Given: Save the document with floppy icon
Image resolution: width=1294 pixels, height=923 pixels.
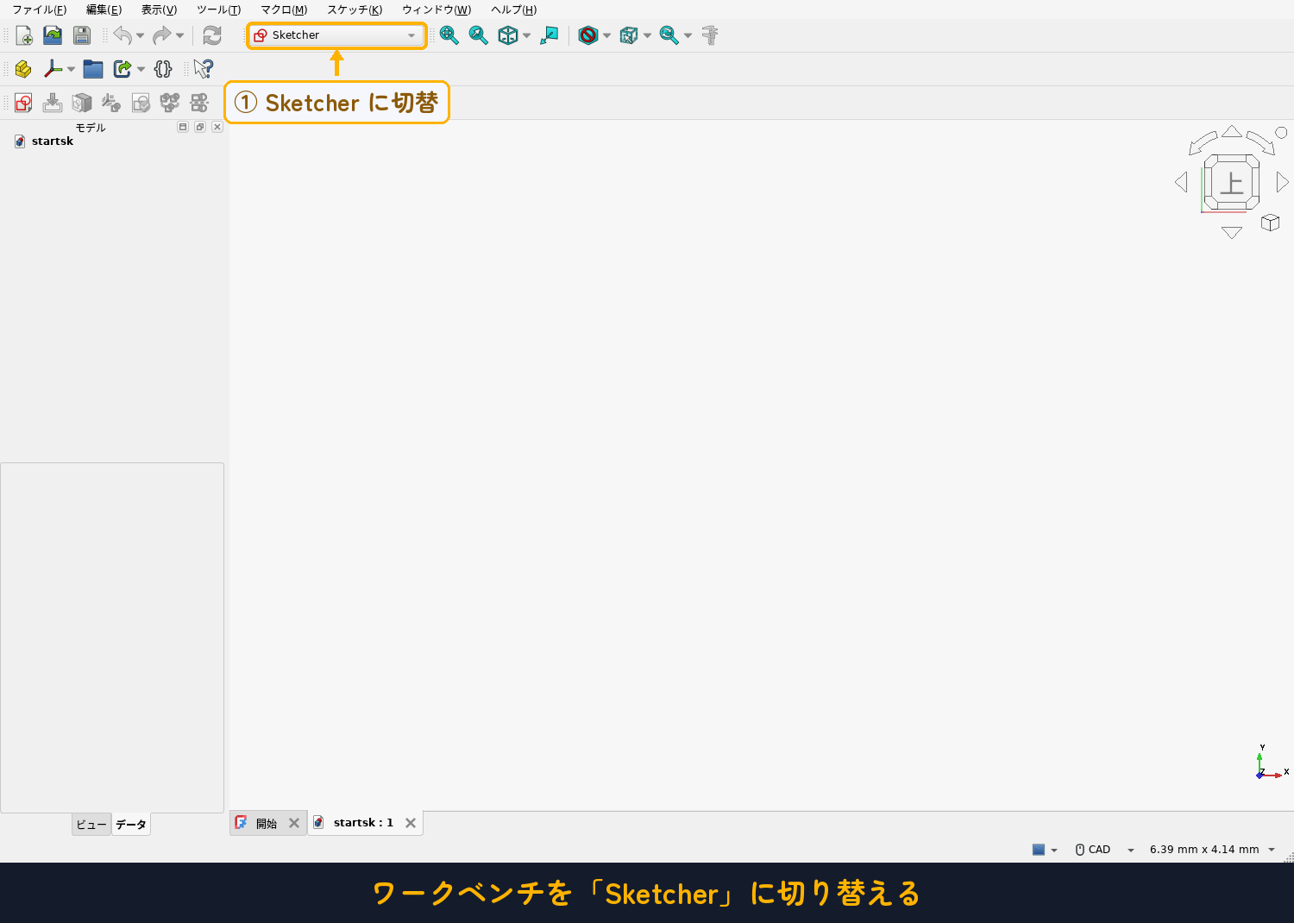Looking at the screenshot, I should pyautogui.click(x=82, y=35).
